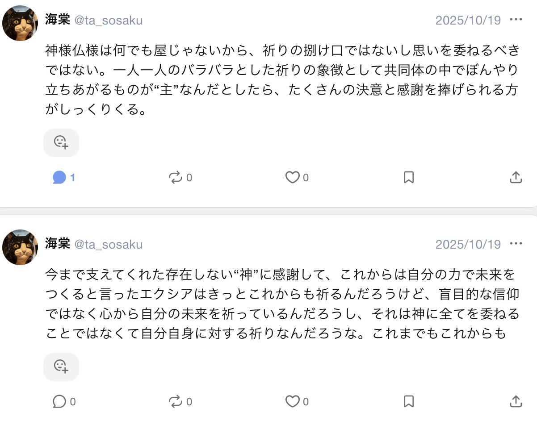
Task: Reply to the second post about エクシア
Action: pyautogui.click(x=59, y=401)
